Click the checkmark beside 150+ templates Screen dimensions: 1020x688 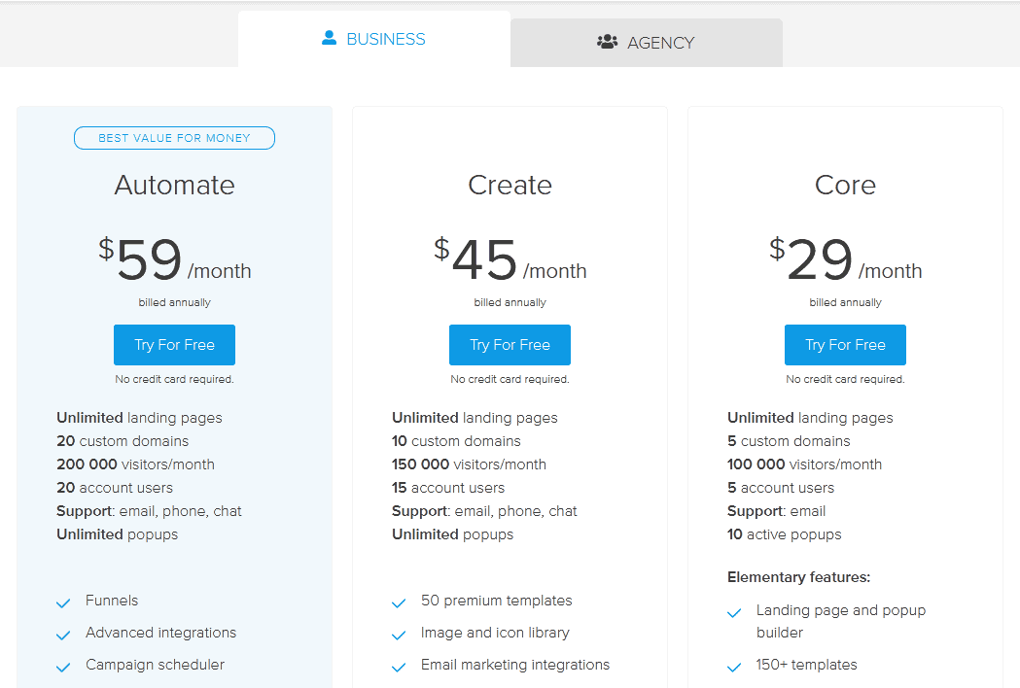coord(734,665)
